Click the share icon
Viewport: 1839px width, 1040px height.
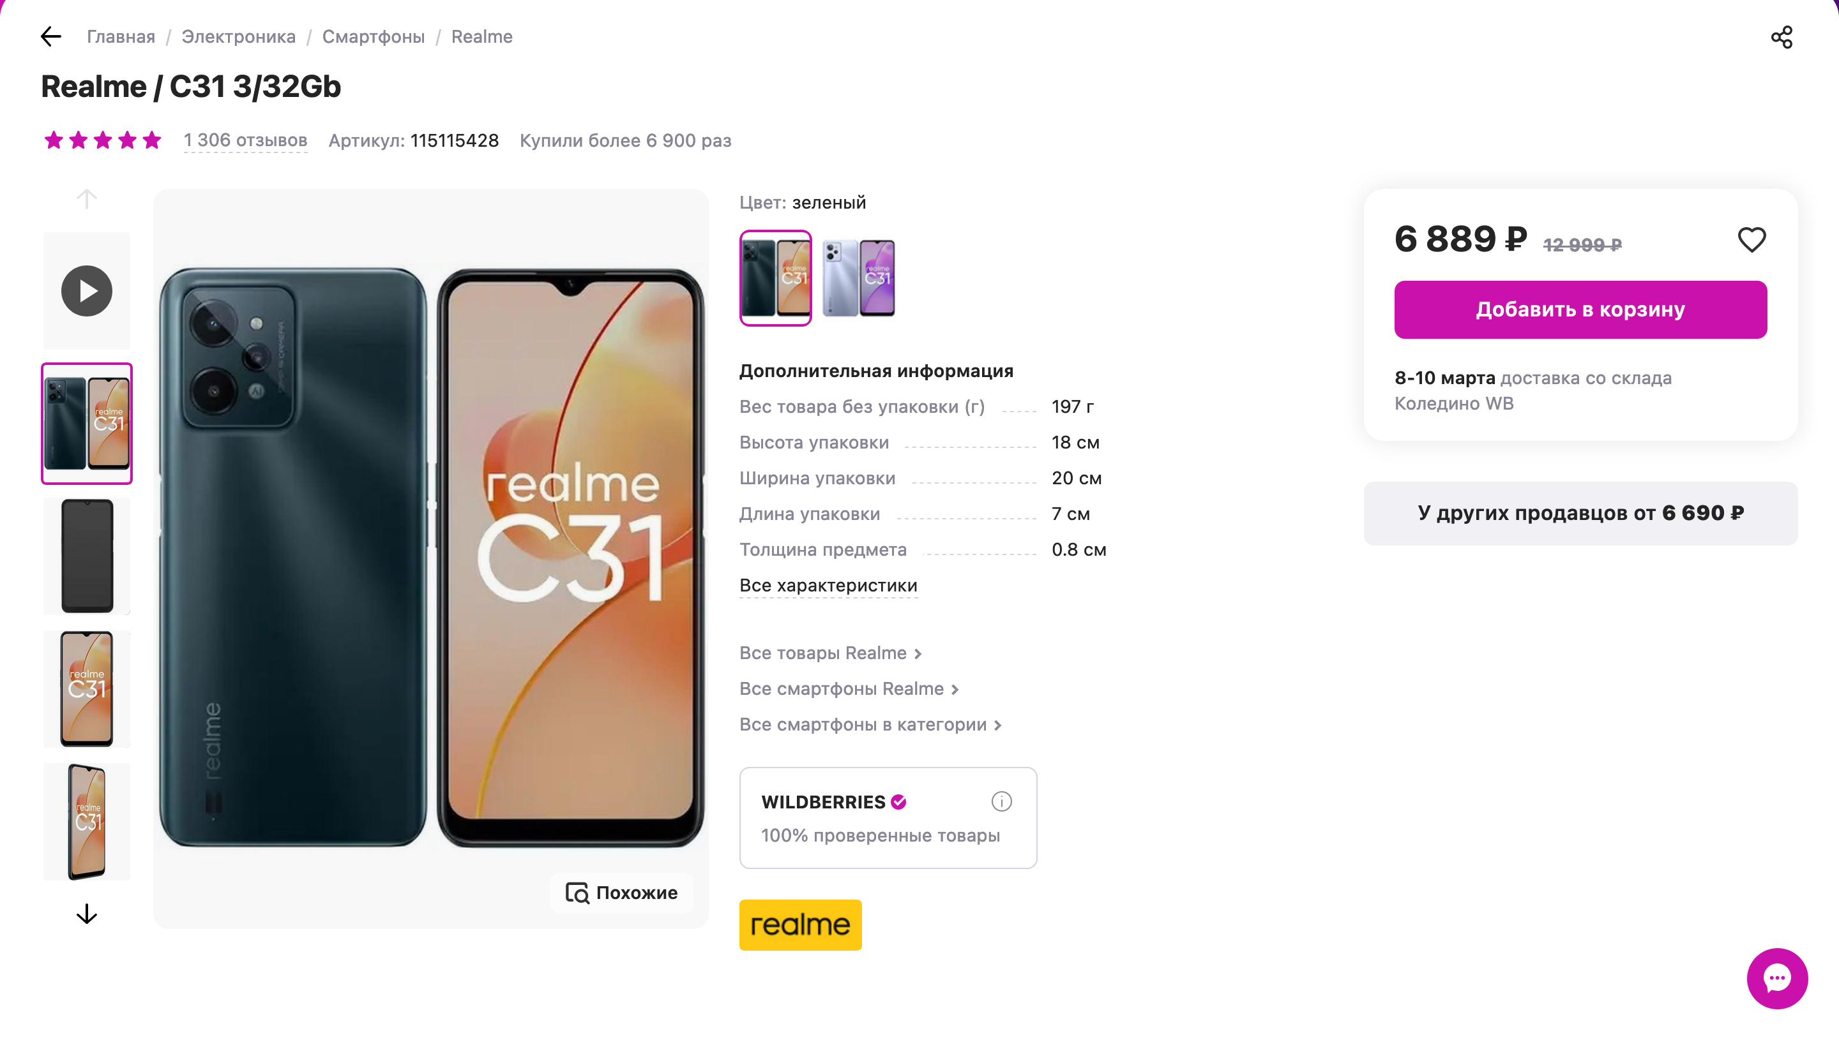point(1781,37)
